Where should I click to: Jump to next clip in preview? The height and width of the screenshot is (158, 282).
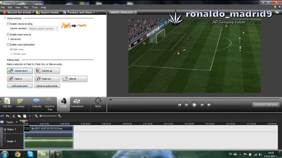pos(209,104)
